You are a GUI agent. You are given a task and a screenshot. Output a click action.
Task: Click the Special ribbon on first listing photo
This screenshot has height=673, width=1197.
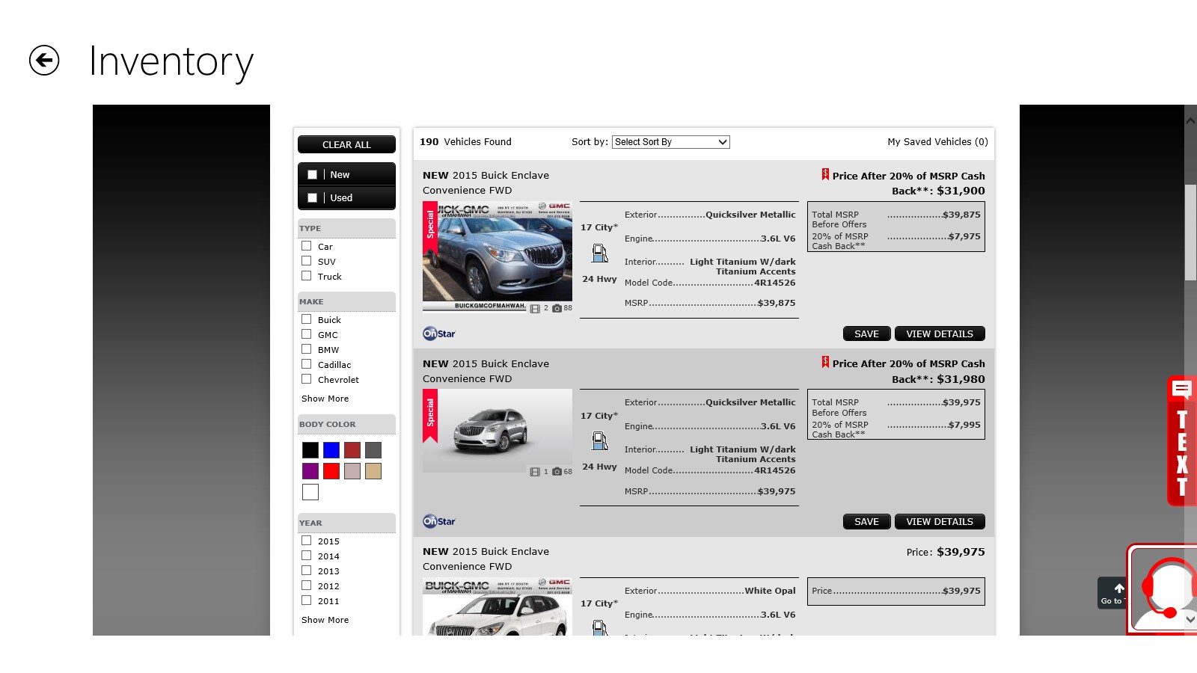430,229
